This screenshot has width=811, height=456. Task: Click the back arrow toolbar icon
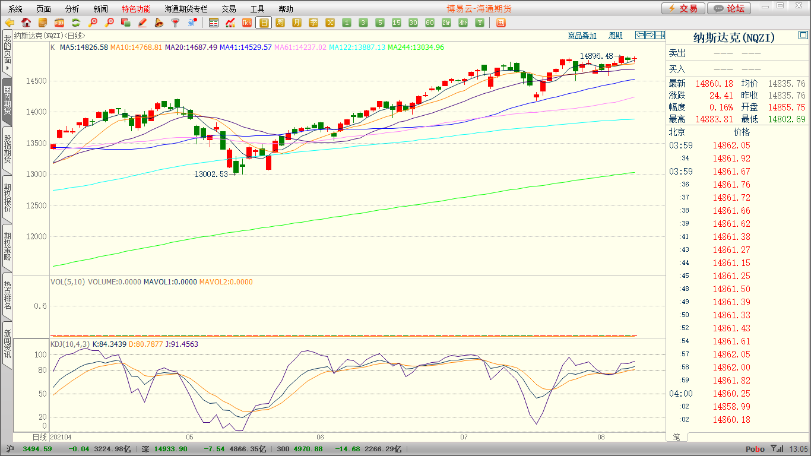(x=9, y=23)
